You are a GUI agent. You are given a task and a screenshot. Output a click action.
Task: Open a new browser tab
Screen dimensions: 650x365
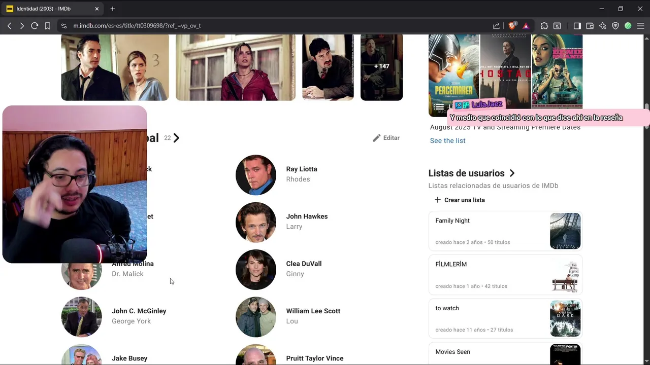pos(113,9)
